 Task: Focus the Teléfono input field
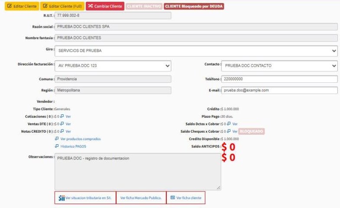279,79
